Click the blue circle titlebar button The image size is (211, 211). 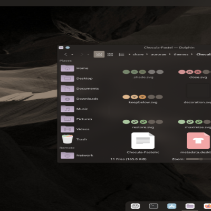(x=68, y=47)
